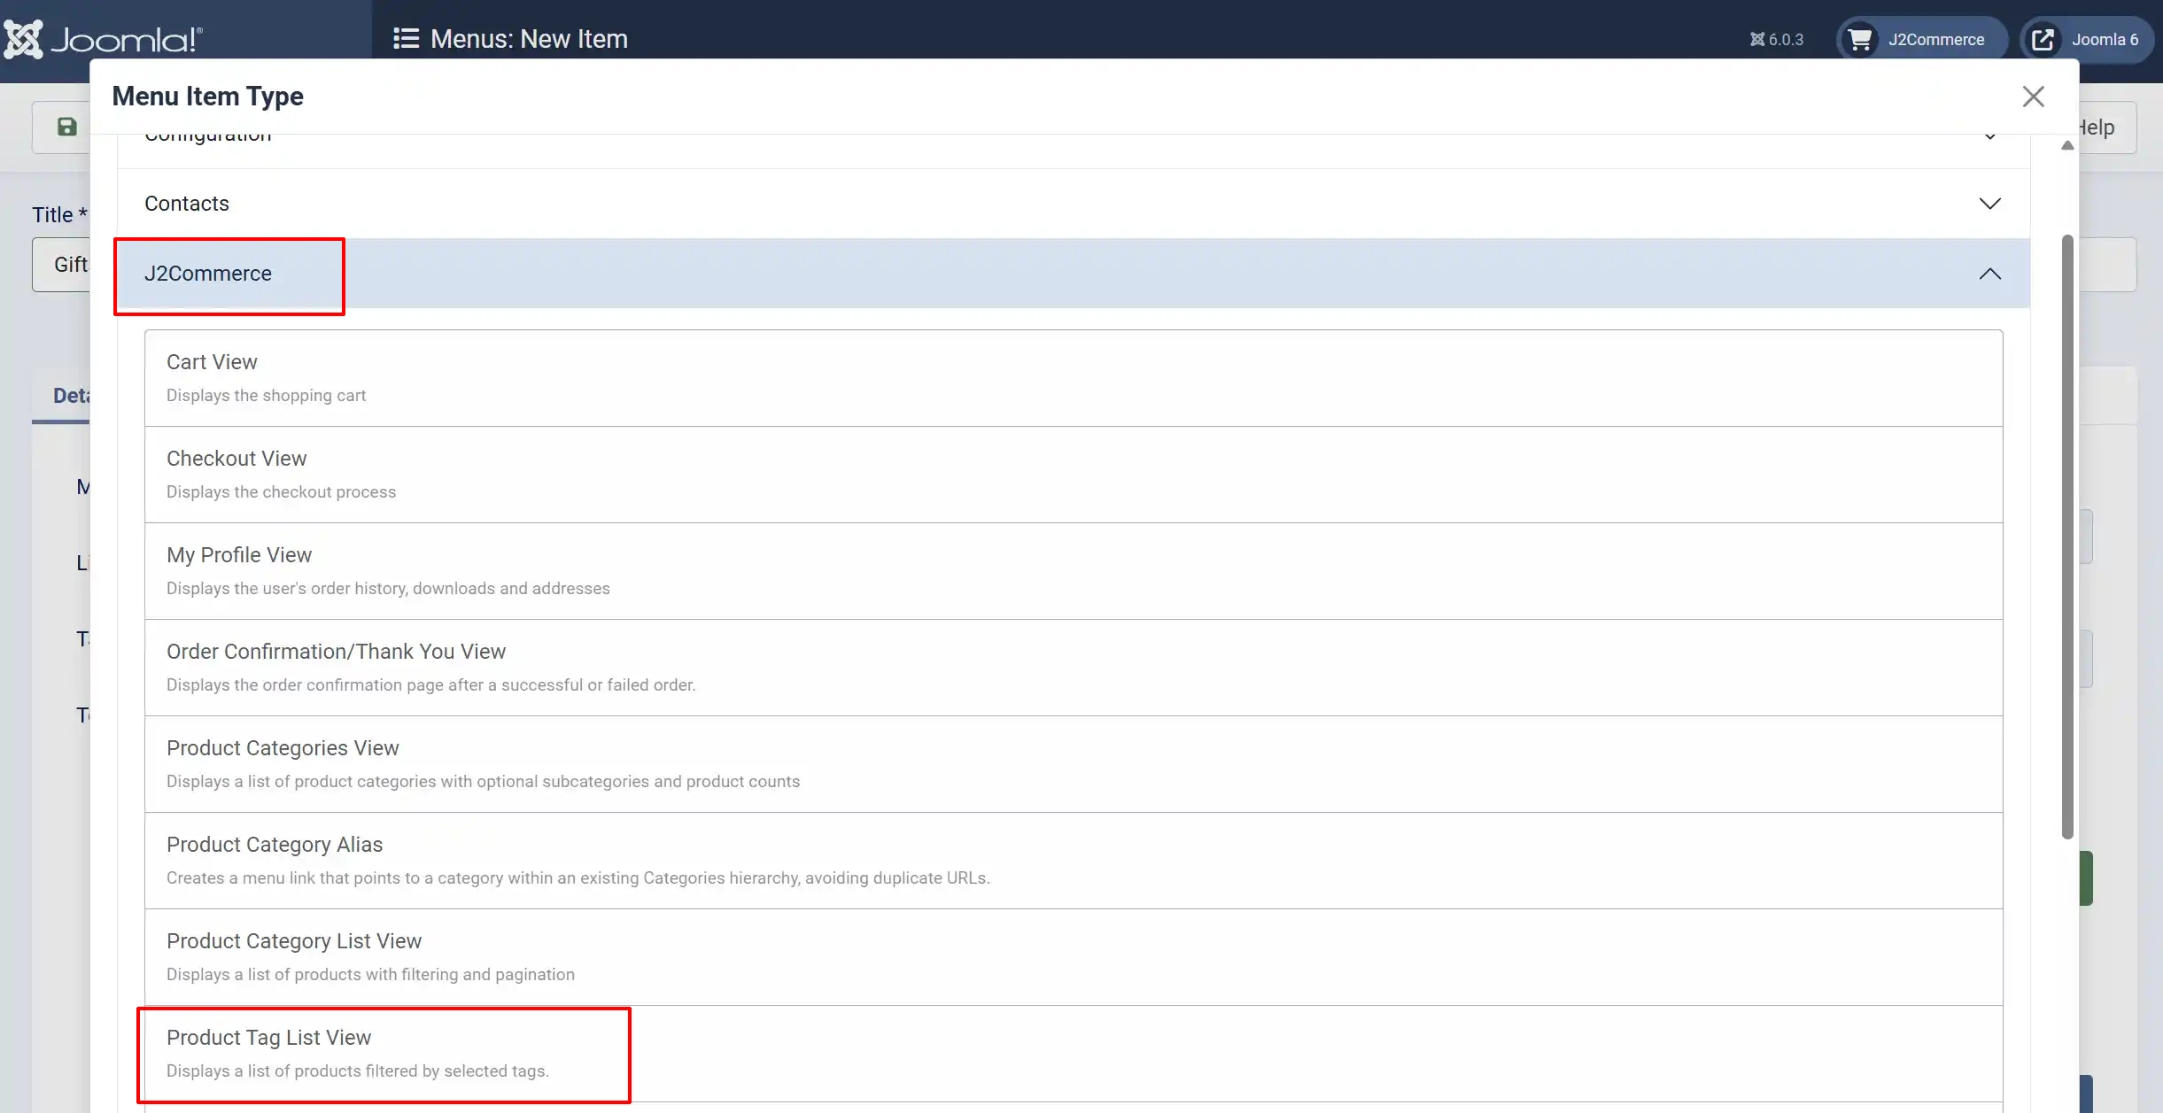Open the J2Commerce header button
The height and width of the screenshot is (1113, 2163).
click(x=1921, y=39)
